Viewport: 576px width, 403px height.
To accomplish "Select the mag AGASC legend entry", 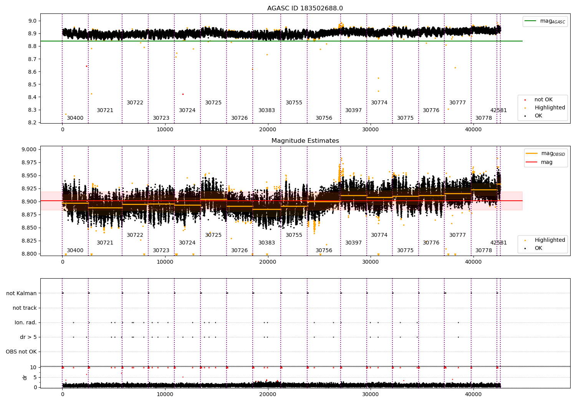I will click(x=545, y=21).
